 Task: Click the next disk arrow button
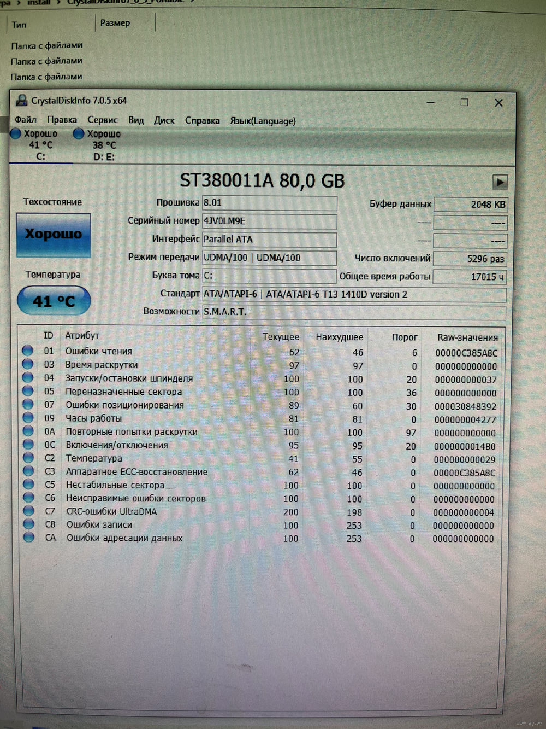(x=500, y=182)
